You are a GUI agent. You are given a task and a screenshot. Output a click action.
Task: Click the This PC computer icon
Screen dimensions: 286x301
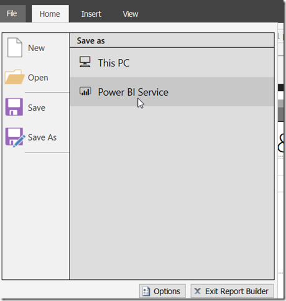pos(85,62)
